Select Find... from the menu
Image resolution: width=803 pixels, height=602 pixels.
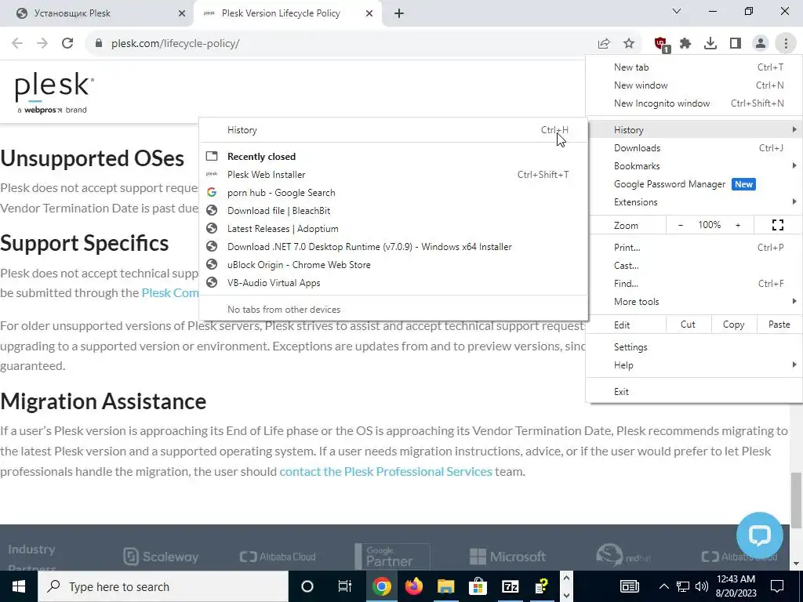coord(694,283)
